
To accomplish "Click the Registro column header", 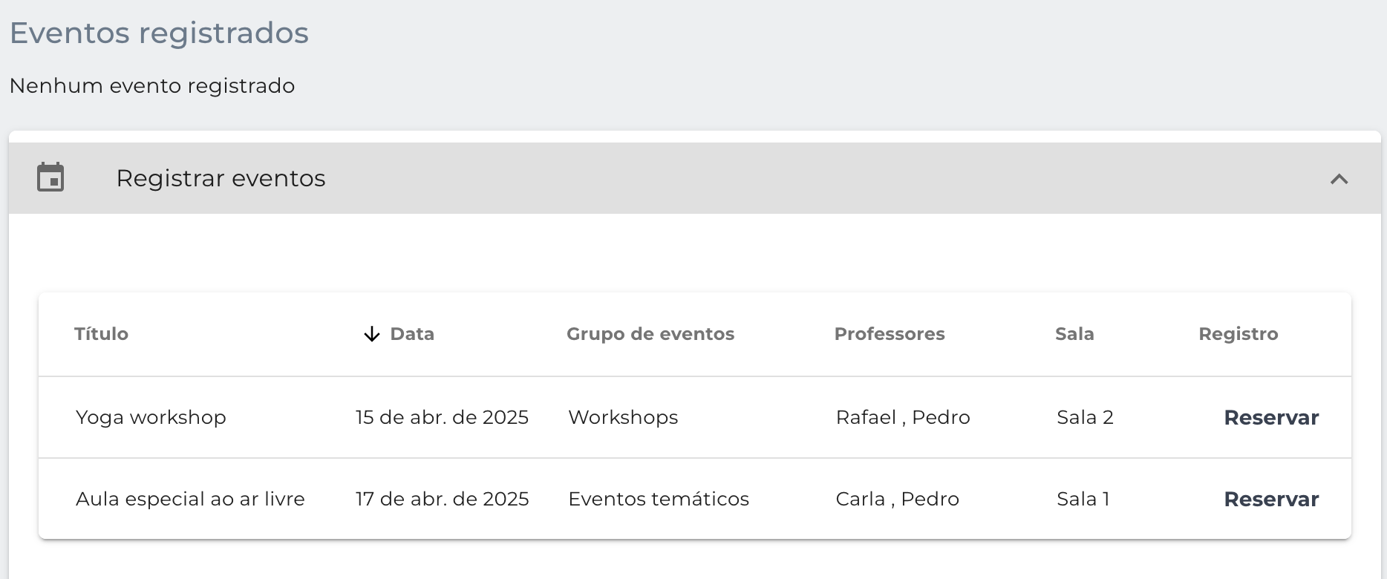I will (x=1238, y=334).
